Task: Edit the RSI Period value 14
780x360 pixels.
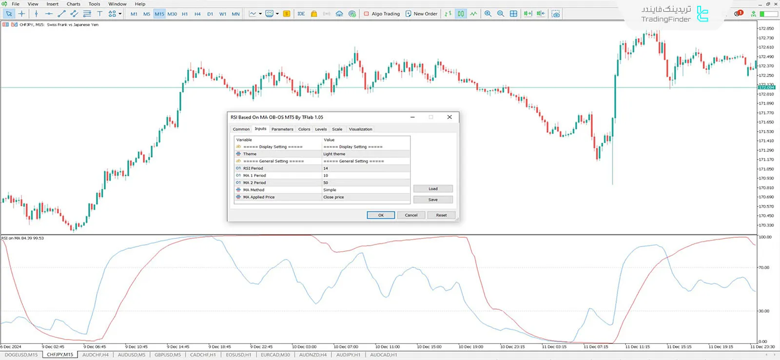Action: pos(366,168)
